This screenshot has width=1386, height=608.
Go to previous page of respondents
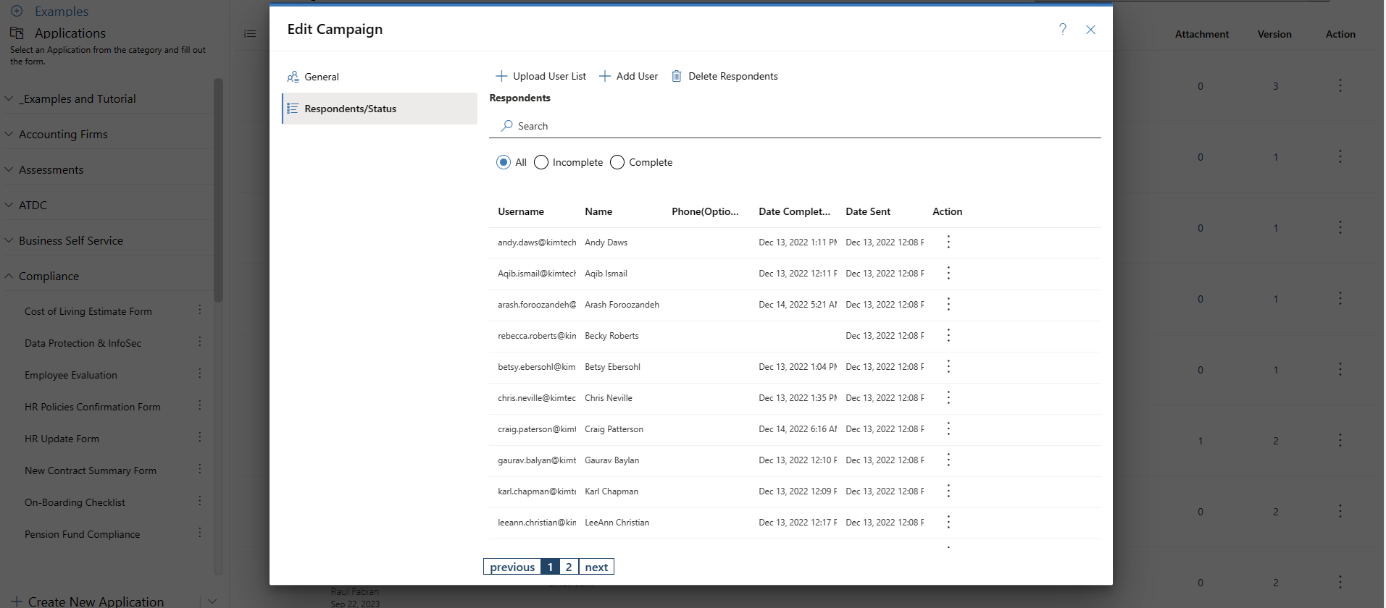(x=512, y=567)
